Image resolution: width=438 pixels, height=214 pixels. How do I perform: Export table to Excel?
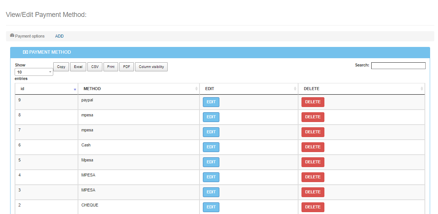pos(78,67)
